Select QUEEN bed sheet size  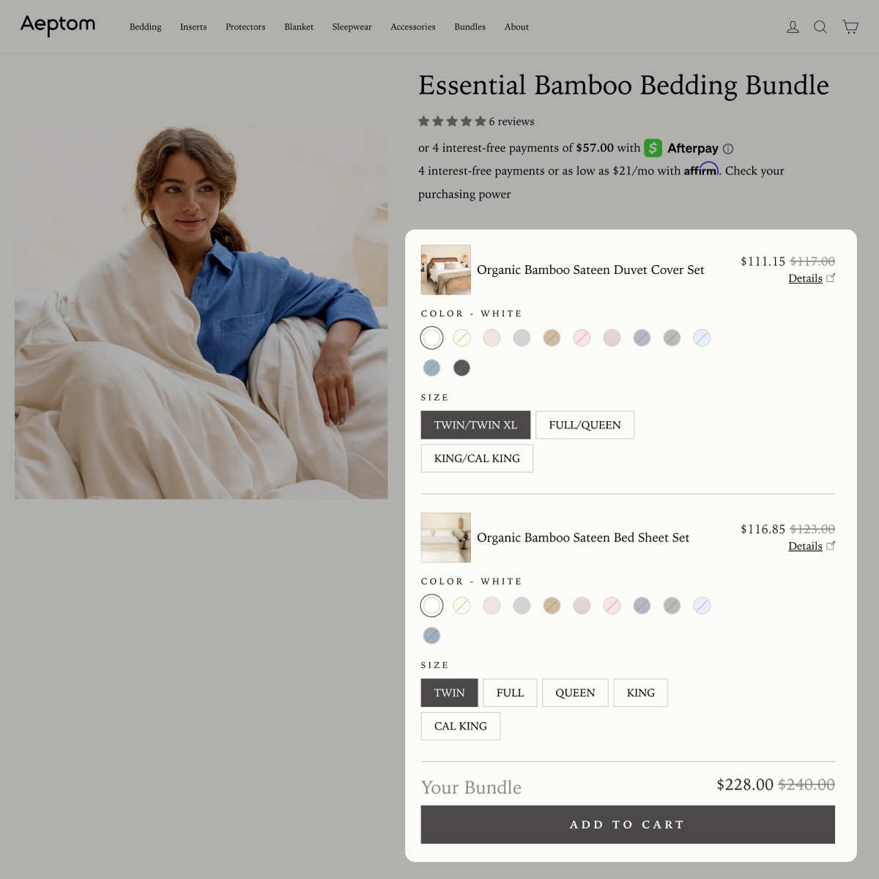click(x=575, y=693)
